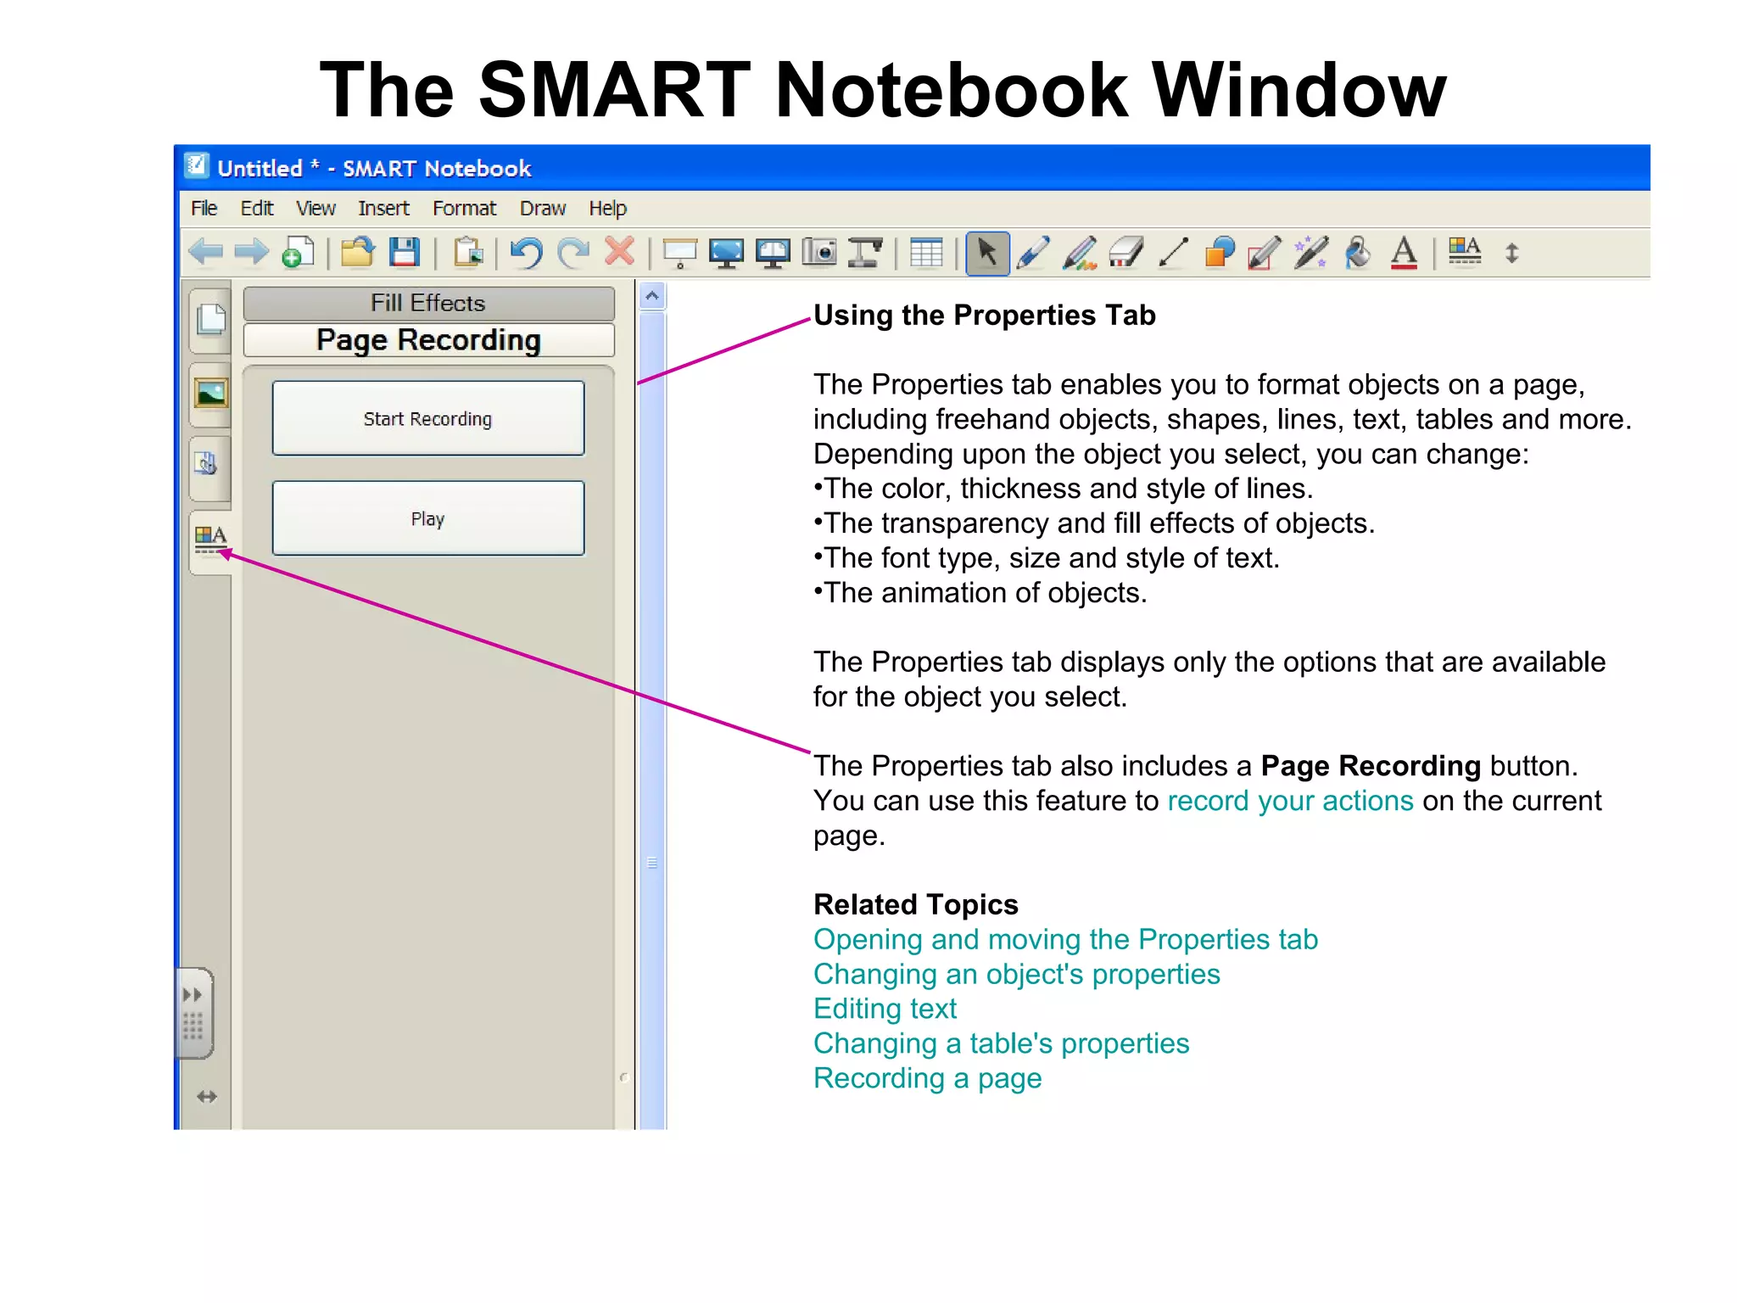Open Opening and moving the Properties tab link
This screenshot has height=1303, width=1737.
pos(1065,940)
